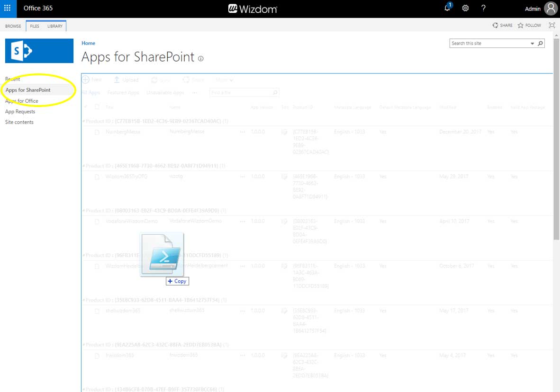
Task: Open ellipsis menu for NurnbergMesse row
Action: click(x=243, y=132)
